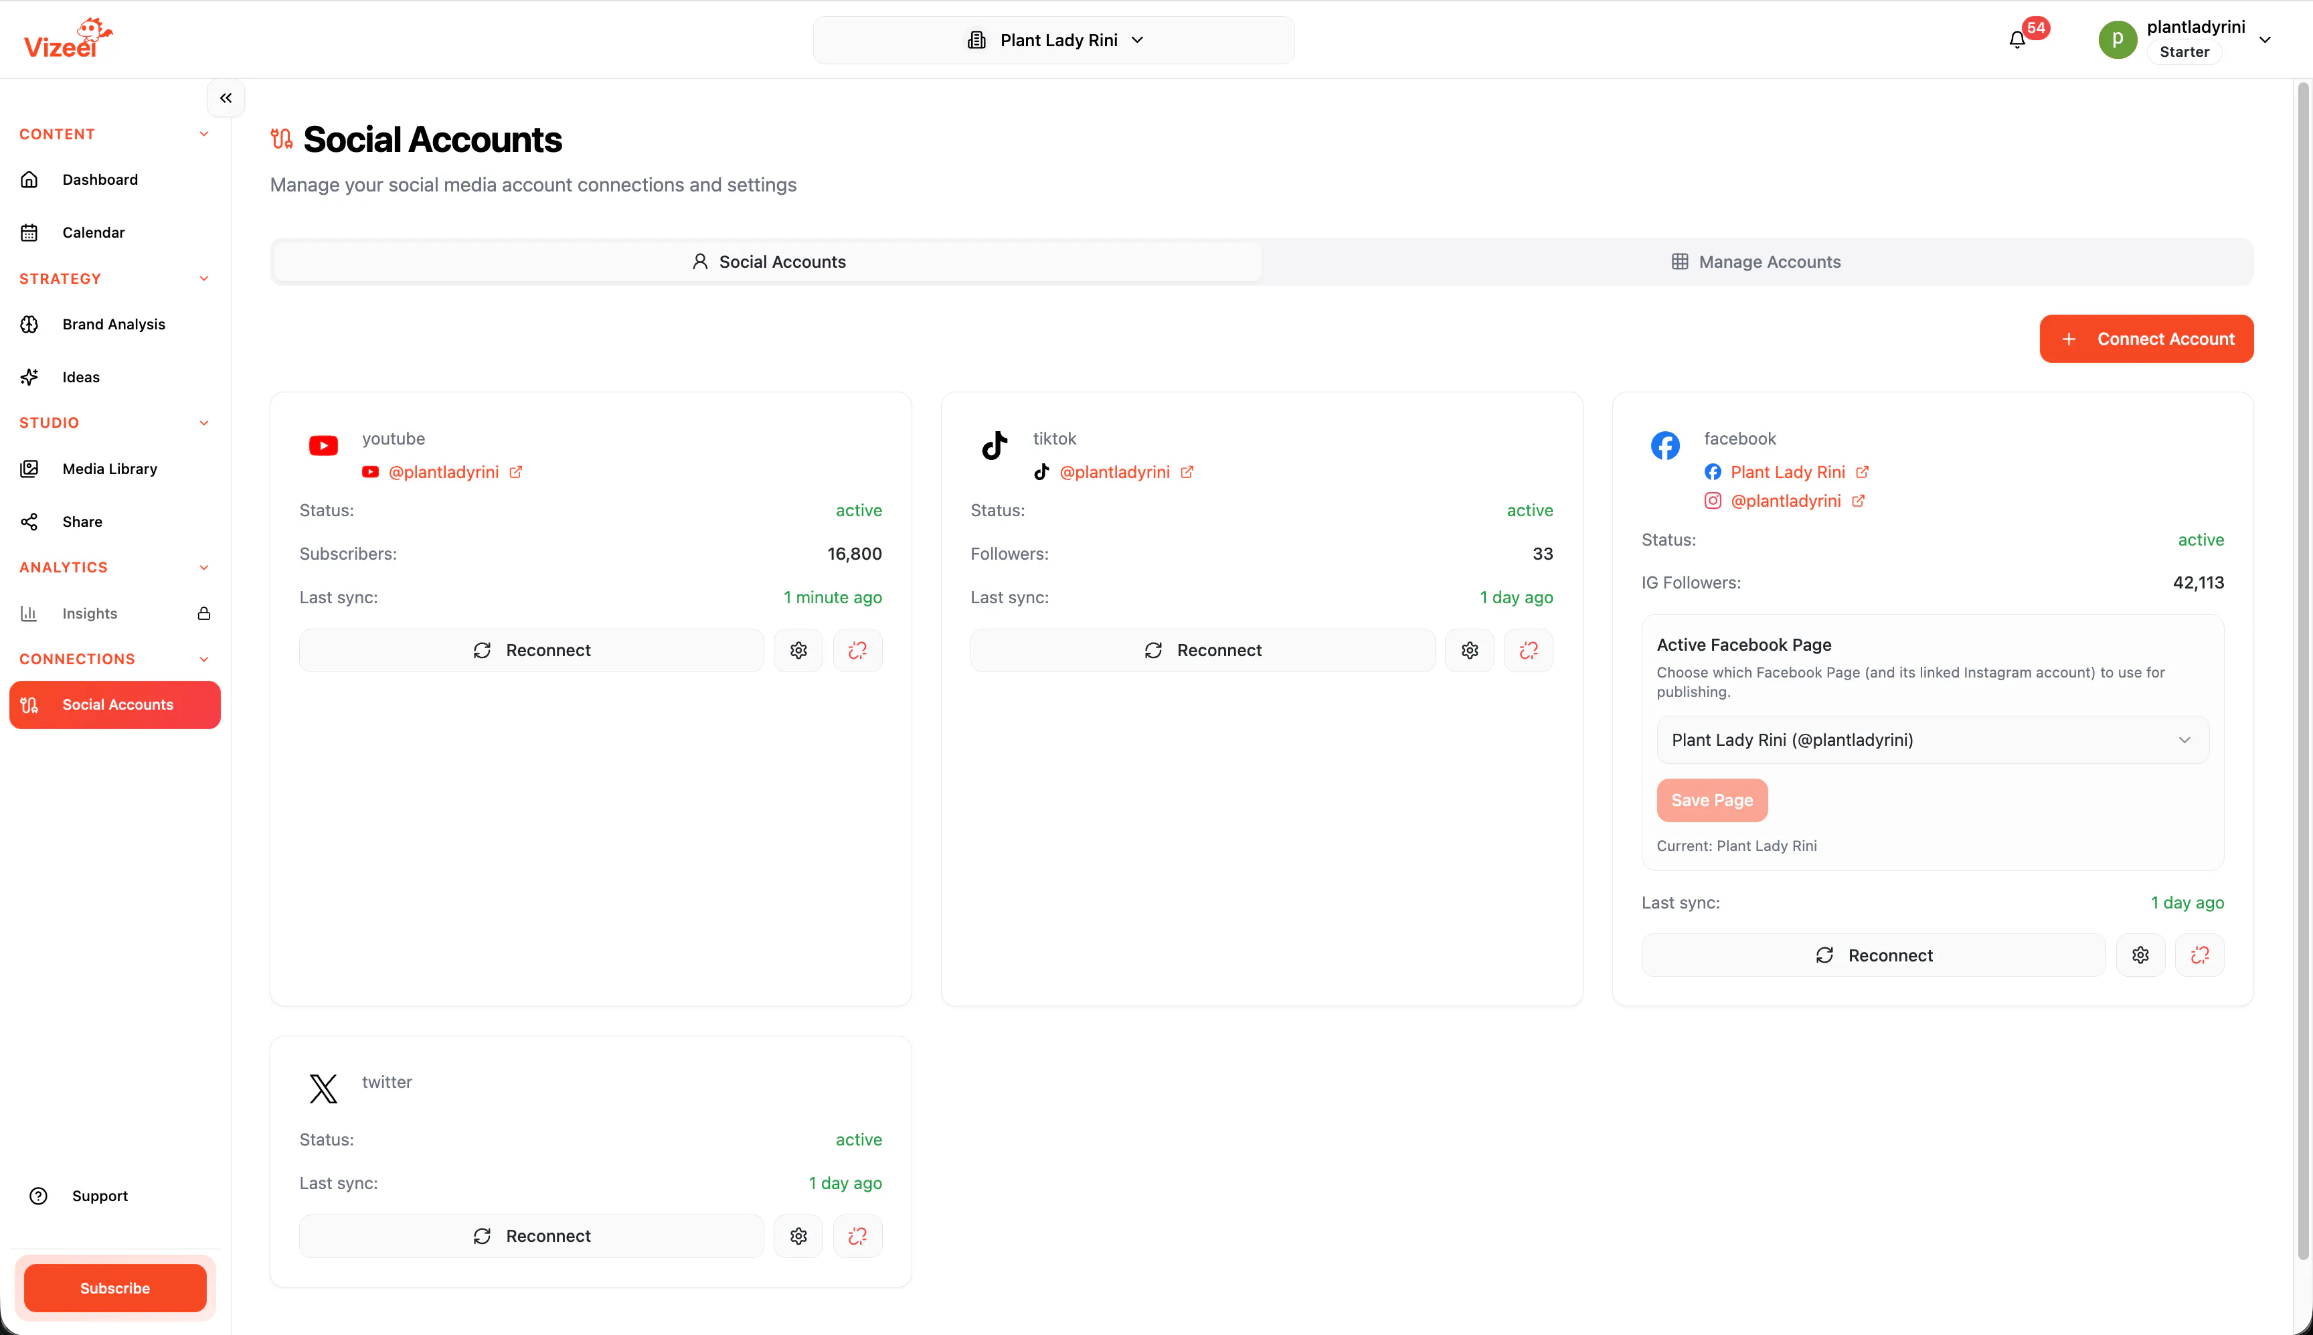2313x1335 pixels.
Task: Open Share in sidebar
Action: point(114,522)
